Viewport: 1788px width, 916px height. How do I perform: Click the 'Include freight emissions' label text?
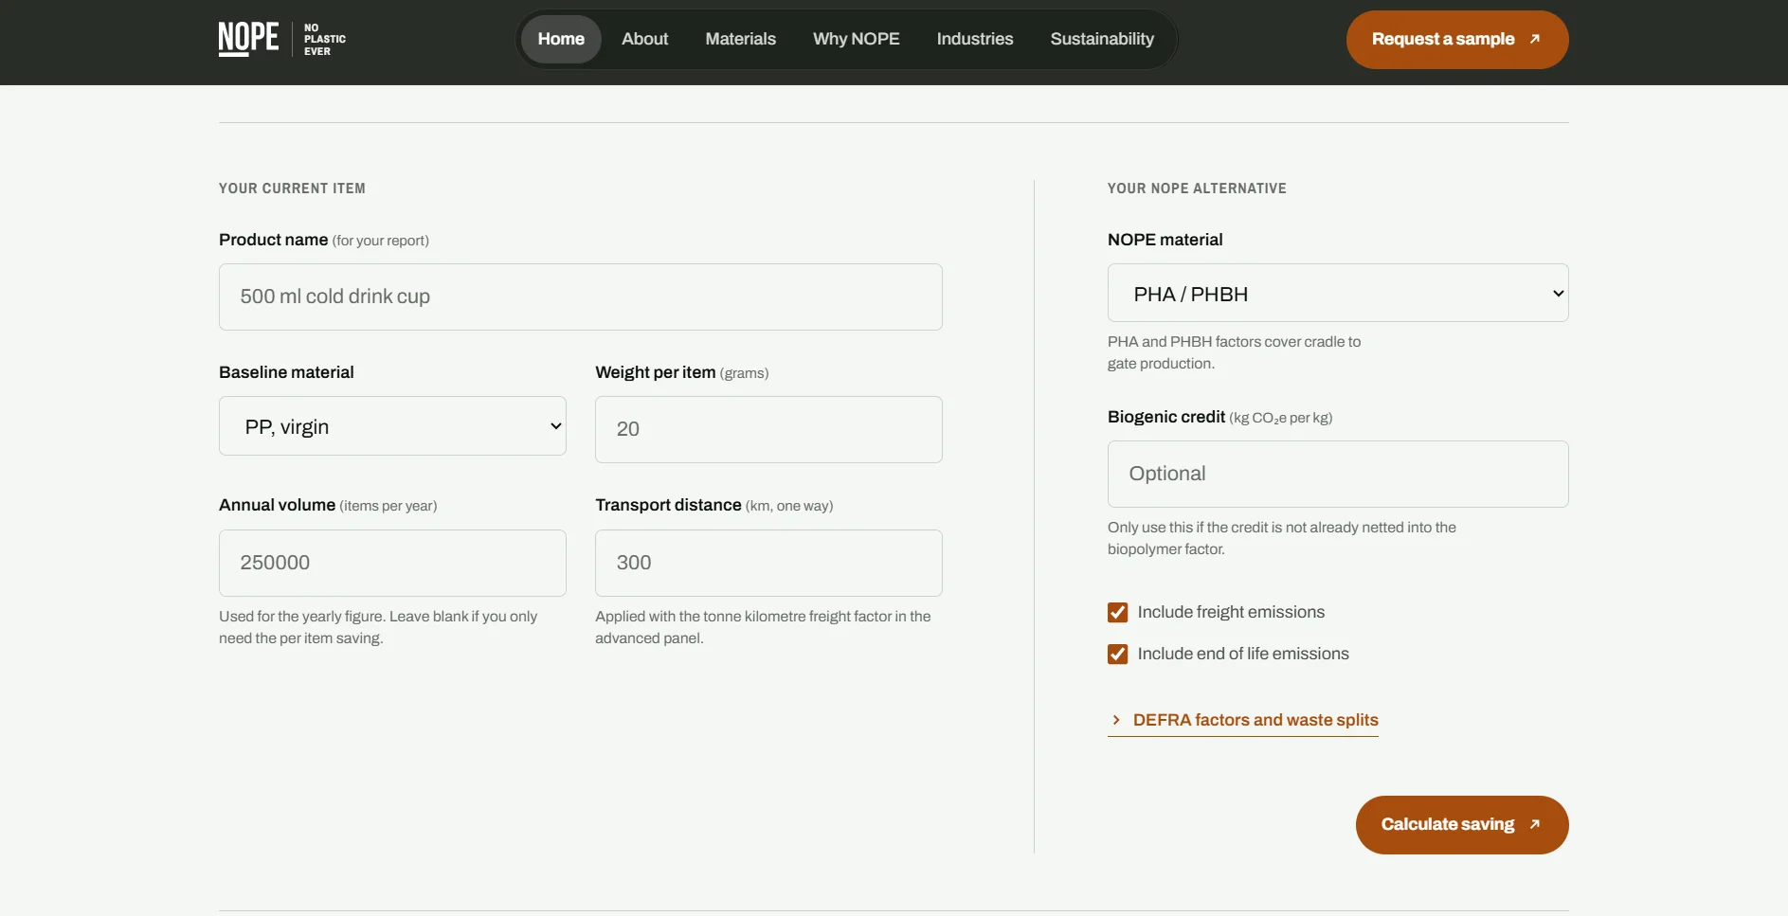coord(1231,612)
